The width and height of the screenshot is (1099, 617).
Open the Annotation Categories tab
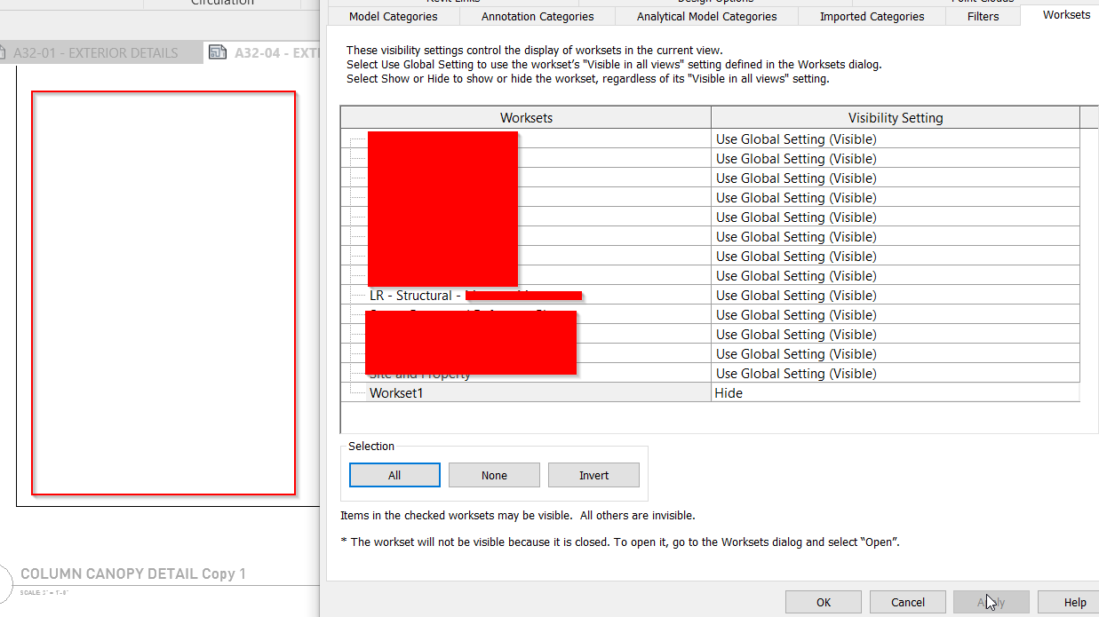coord(538,16)
